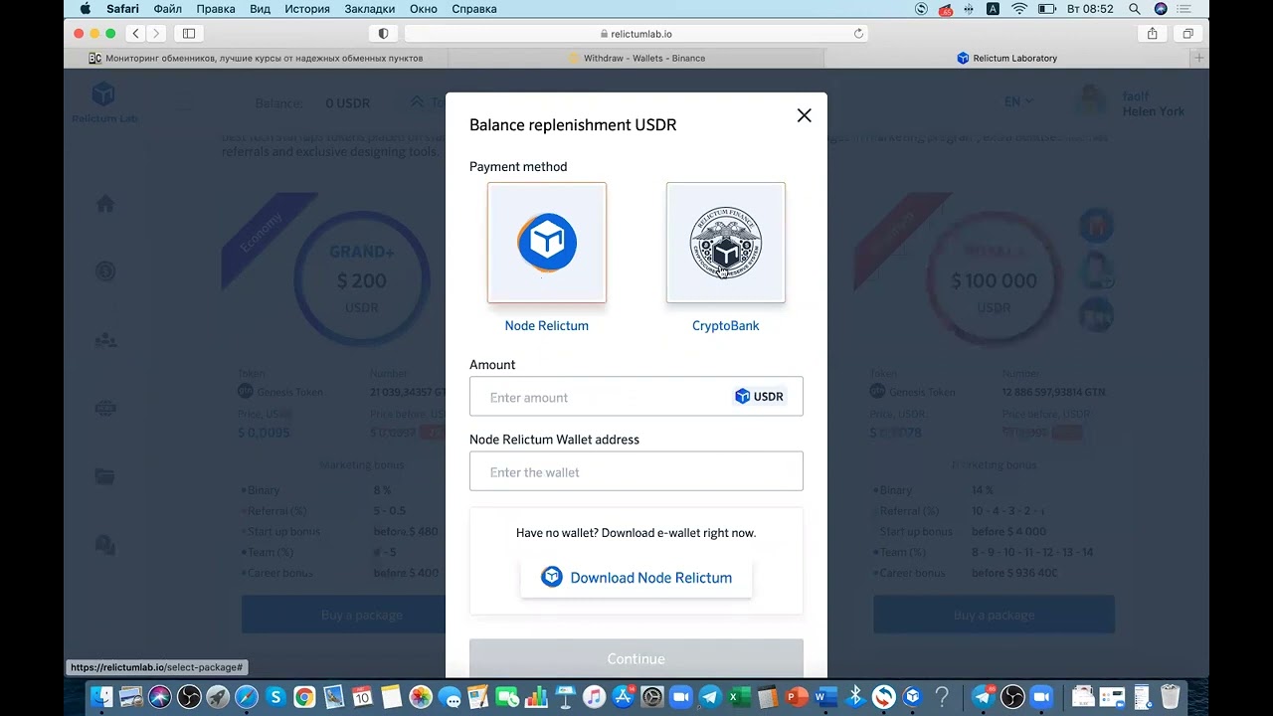The height and width of the screenshot is (716, 1273).
Task: Open a new Safari tab
Action: (x=1199, y=58)
